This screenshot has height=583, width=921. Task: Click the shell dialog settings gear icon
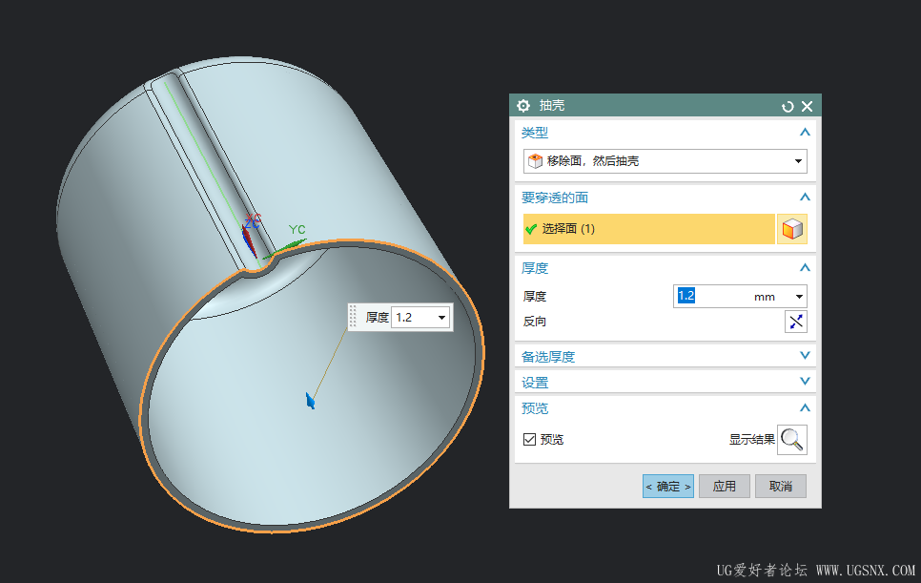click(x=522, y=106)
